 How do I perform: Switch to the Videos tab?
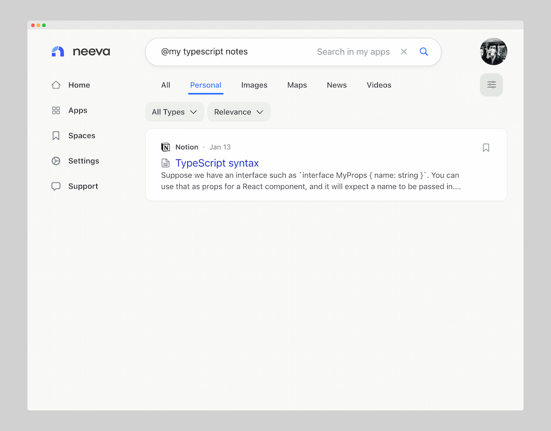(x=379, y=85)
